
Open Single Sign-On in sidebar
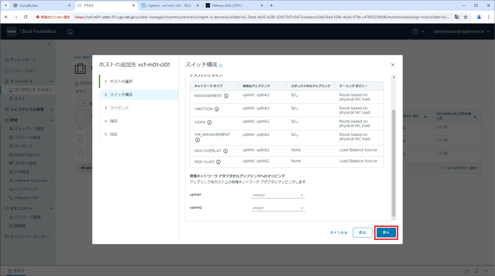[27, 155]
